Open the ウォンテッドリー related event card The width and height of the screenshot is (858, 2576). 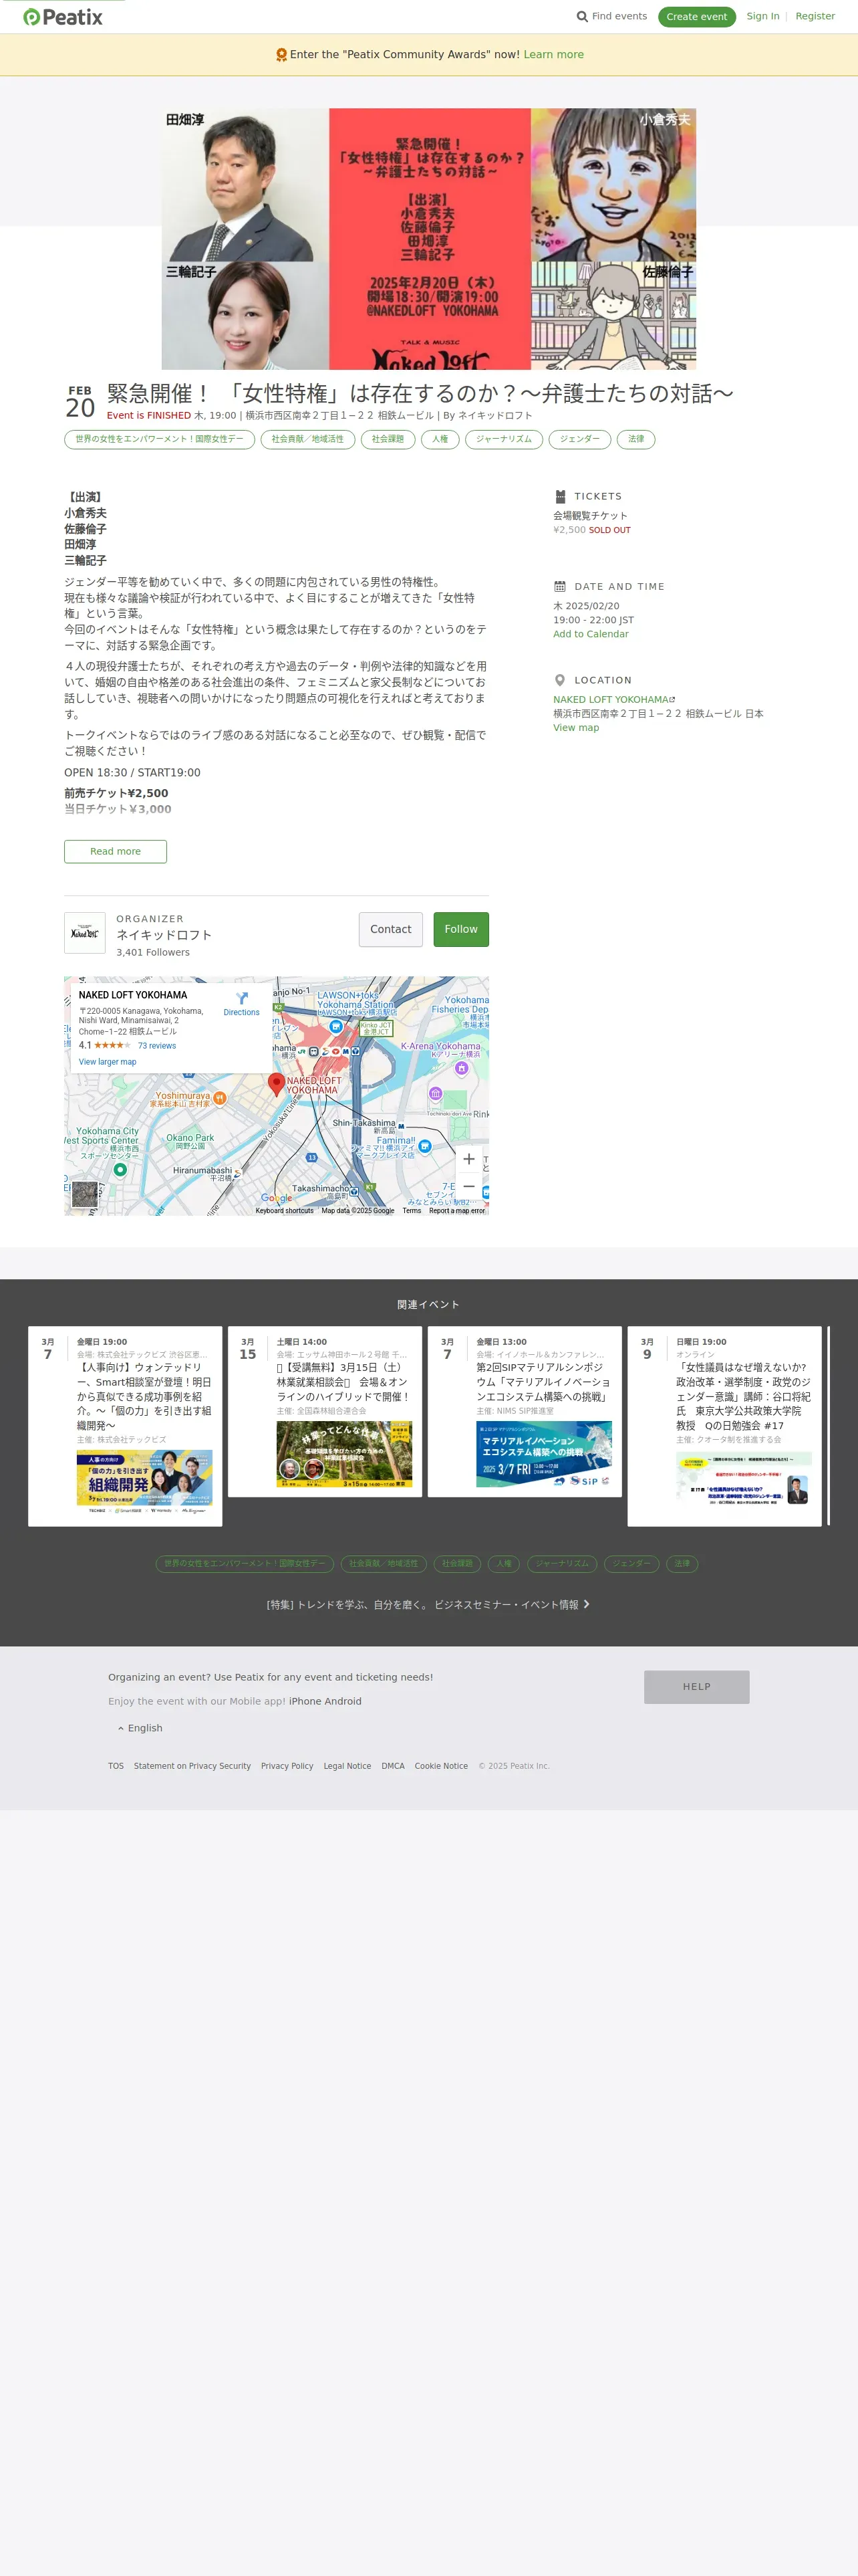tap(125, 1426)
